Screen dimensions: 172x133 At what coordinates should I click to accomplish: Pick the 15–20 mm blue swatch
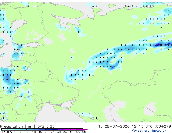pyautogui.click(x=42, y=129)
